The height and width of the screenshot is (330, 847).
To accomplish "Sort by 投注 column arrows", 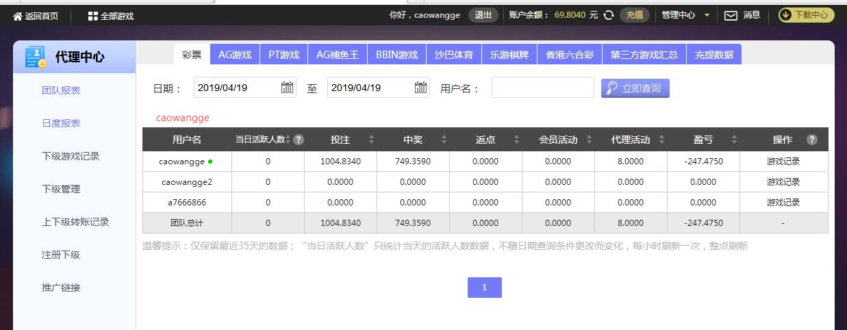I will [371, 140].
